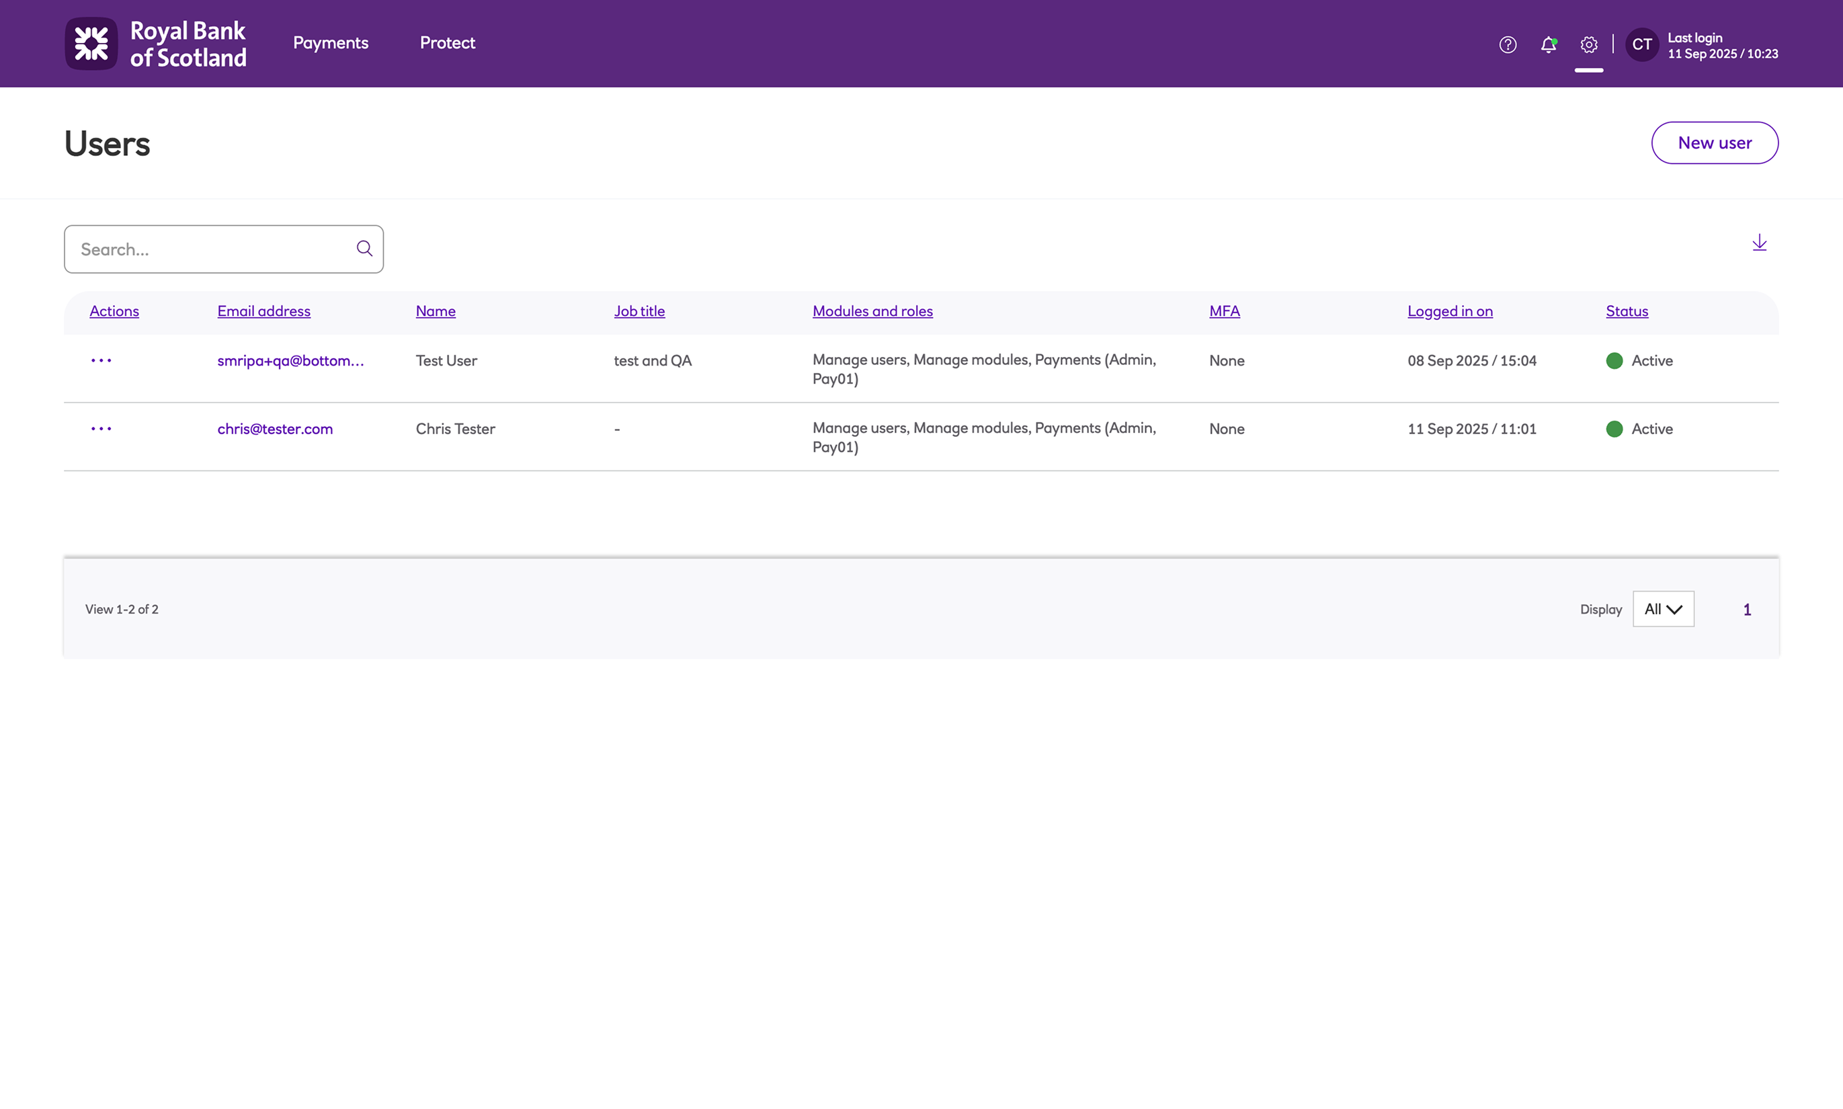Open the chris@tester.com email link

click(275, 429)
